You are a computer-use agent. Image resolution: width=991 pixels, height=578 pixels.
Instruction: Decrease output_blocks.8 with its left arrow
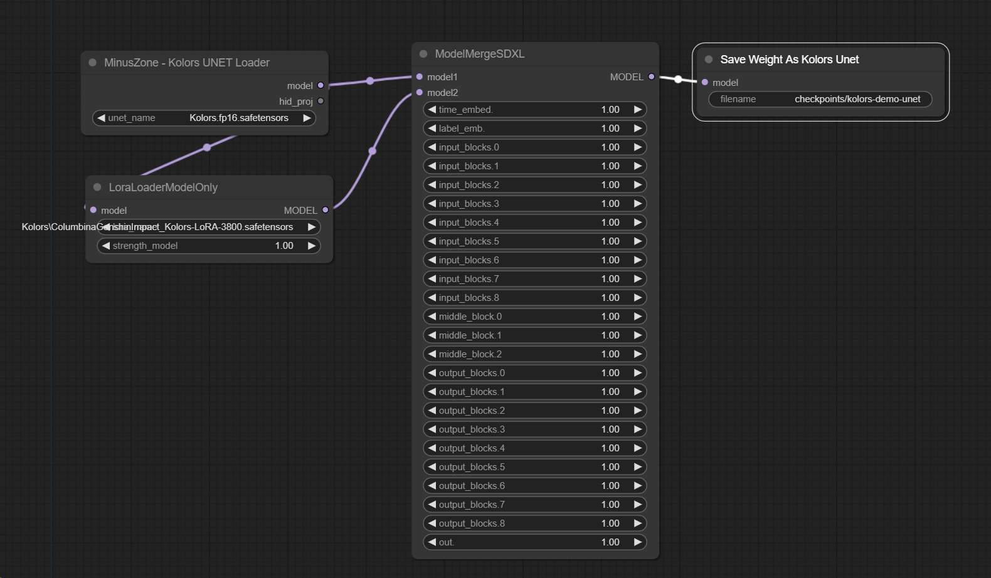point(432,523)
